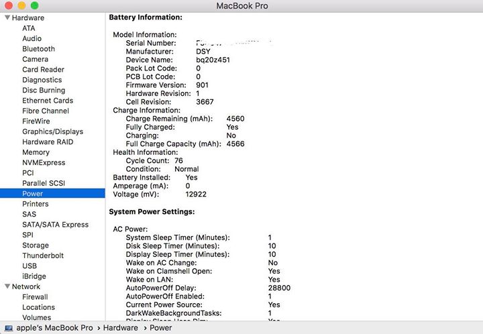Select SAS in the sidebar
Viewport: 483px width, 334px height.
point(30,214)
